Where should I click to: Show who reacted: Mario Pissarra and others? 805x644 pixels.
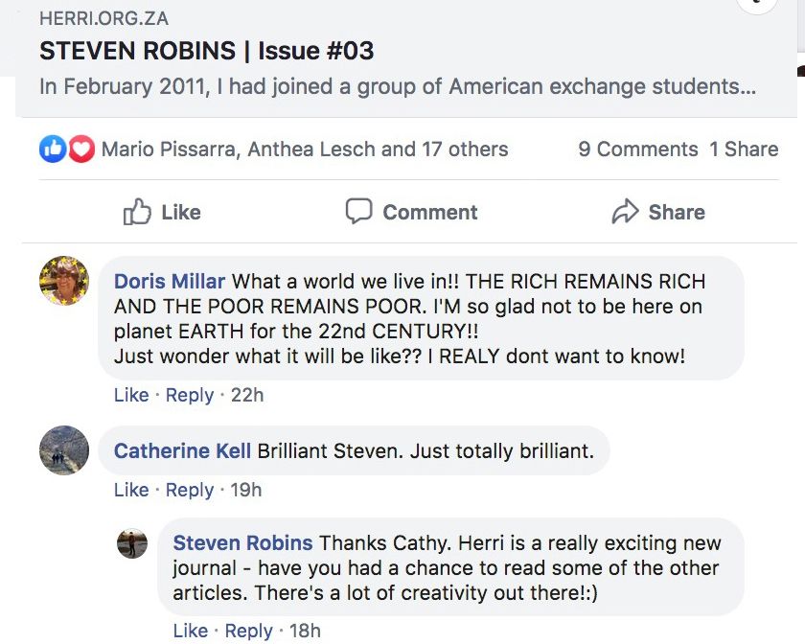point(305,149)
